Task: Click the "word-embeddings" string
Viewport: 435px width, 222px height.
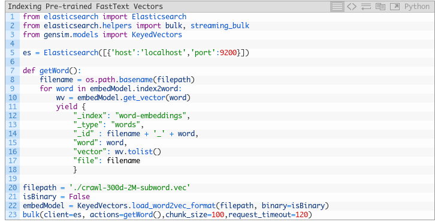Action: (150, 116)
